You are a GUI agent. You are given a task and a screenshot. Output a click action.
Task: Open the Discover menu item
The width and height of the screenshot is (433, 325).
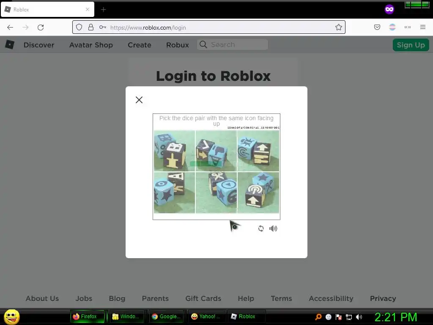39,45
